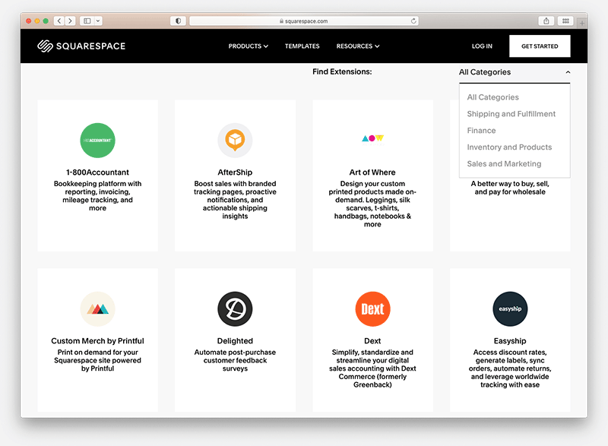
Task: Open the Dext extension title
Action: 372,341
